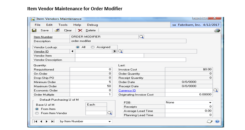
Task: Click the Vendor Item input field
Action: tap(109, 55)
